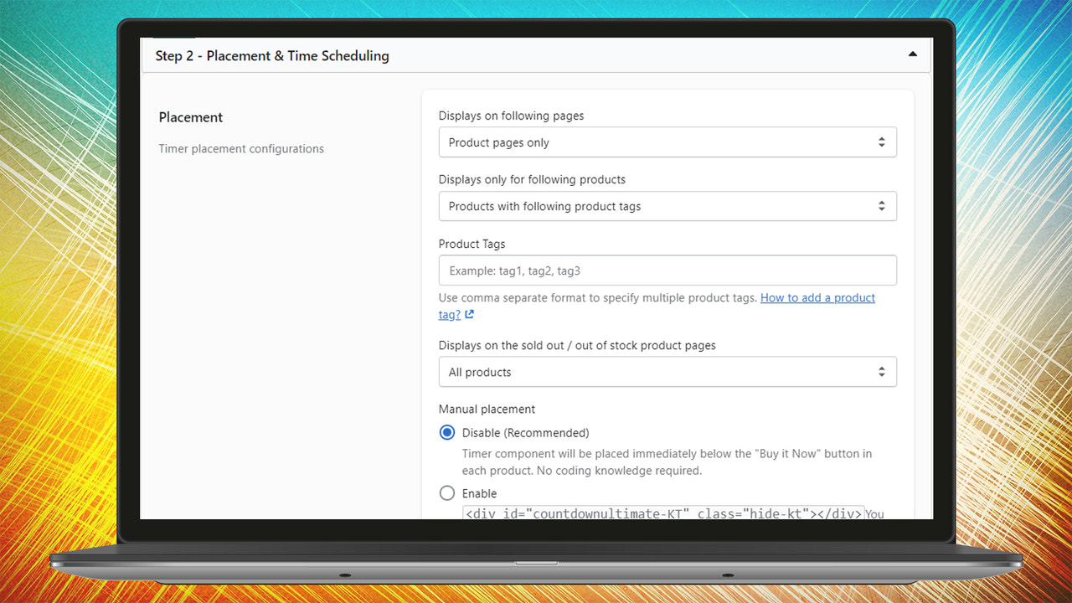The height and width of the screenshot is (603, 1072).
Task: Click the stepper icon on 'Product pages only' dropdown
Action: (x=881, y=142)
